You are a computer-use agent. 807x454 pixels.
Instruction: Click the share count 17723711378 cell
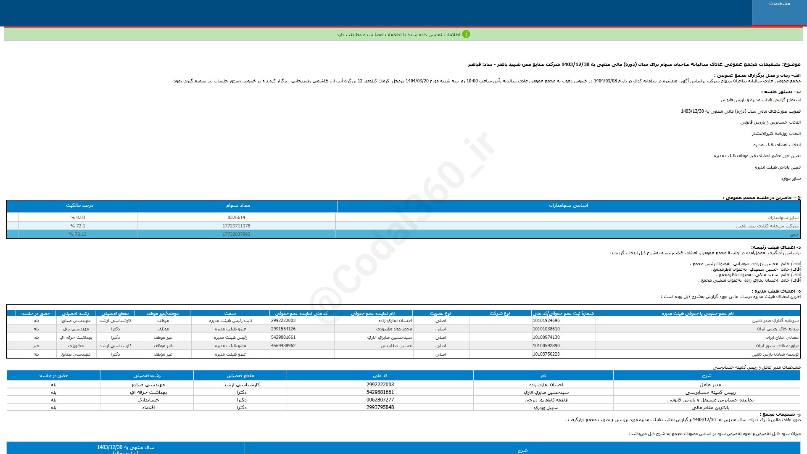236,226
